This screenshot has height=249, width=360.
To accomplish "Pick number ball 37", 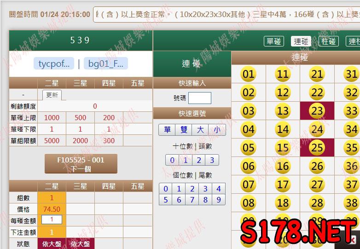I will tap(352, 184).
